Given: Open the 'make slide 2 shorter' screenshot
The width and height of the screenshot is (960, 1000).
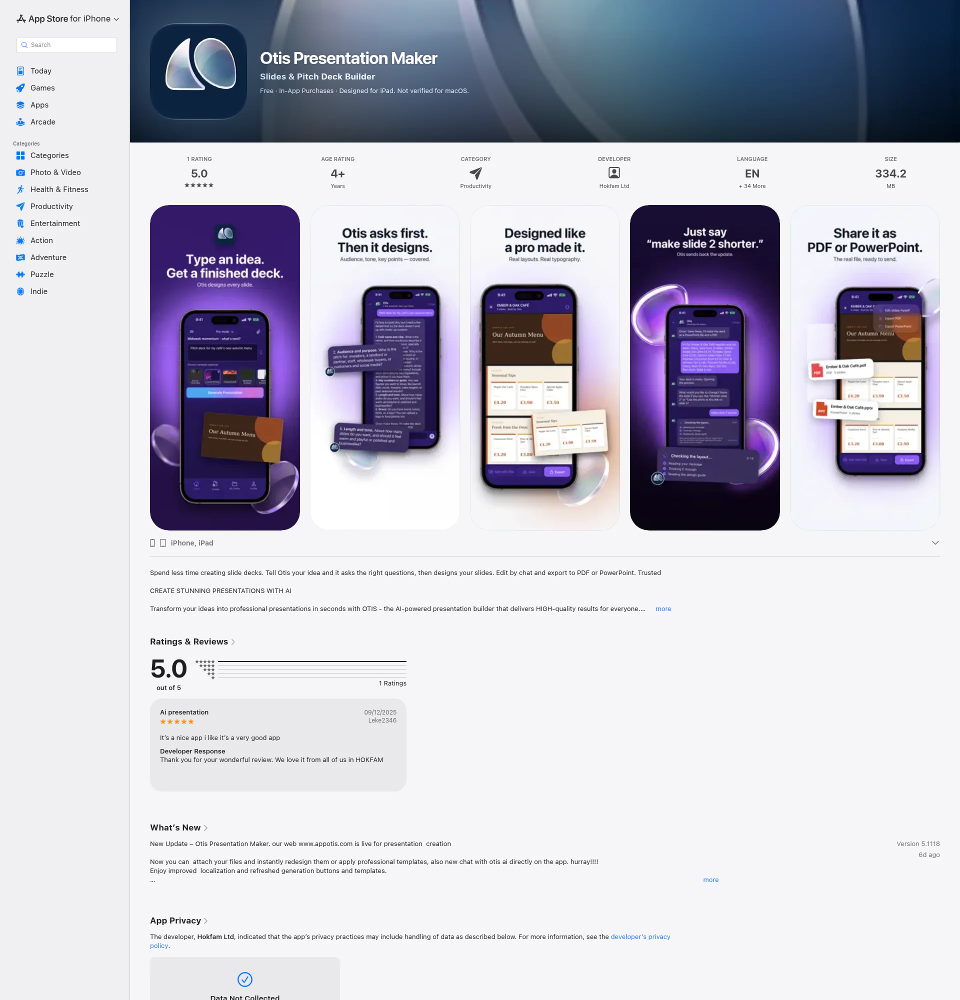Looking at the screenshot, I should pos(705,367).
